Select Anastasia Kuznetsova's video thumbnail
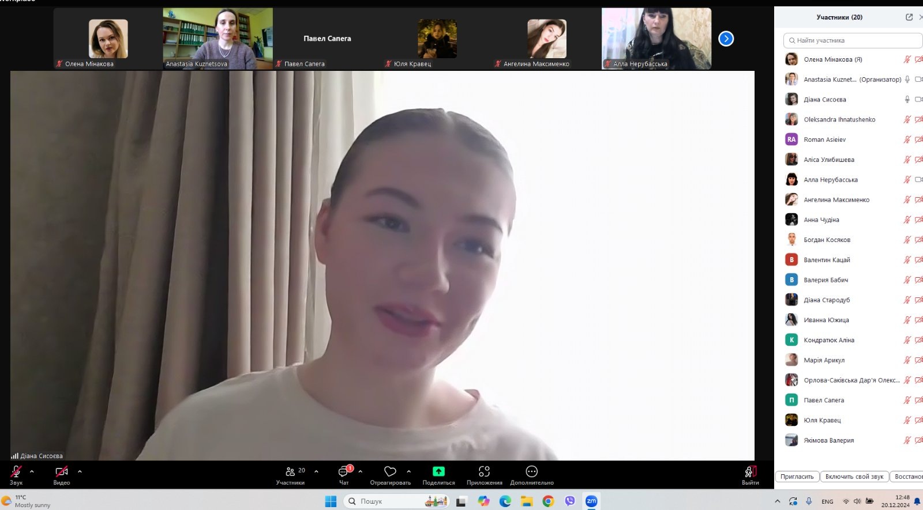Screen dimensions: 923x510 [x=217, y=38]
